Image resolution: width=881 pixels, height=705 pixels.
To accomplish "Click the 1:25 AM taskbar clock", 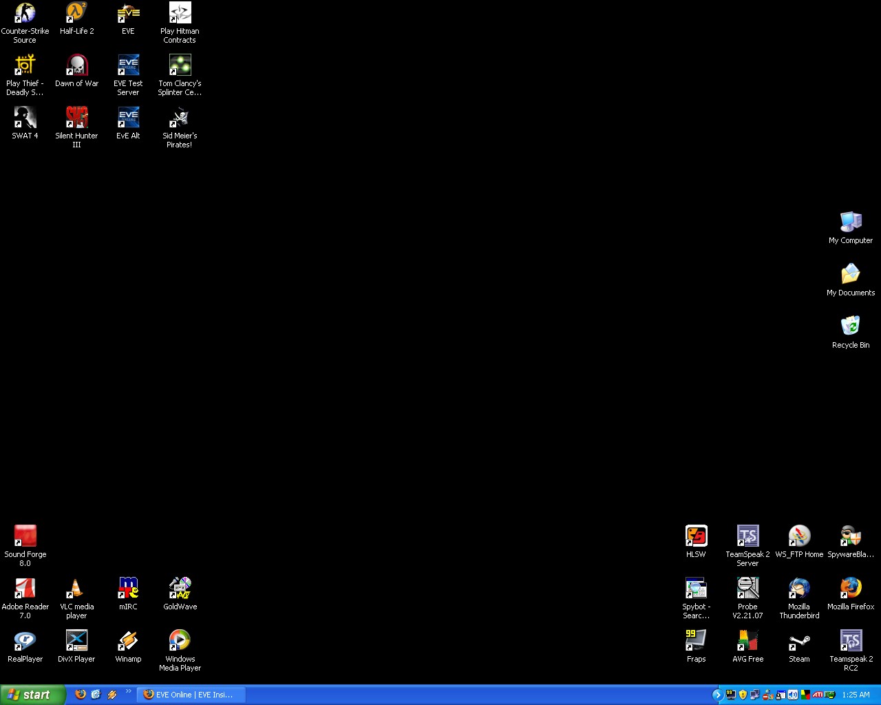I will pos(856,695).
